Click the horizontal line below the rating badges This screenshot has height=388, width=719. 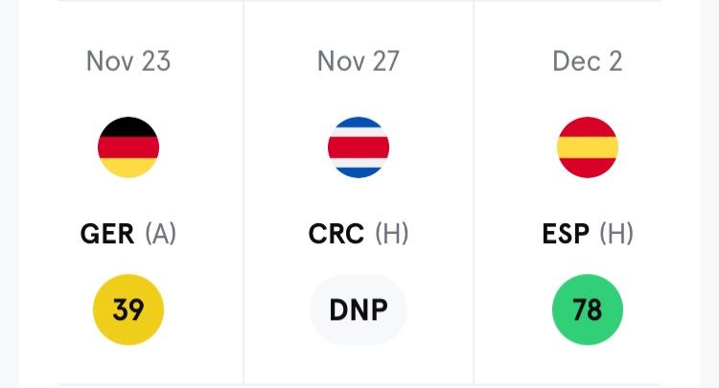359,384
